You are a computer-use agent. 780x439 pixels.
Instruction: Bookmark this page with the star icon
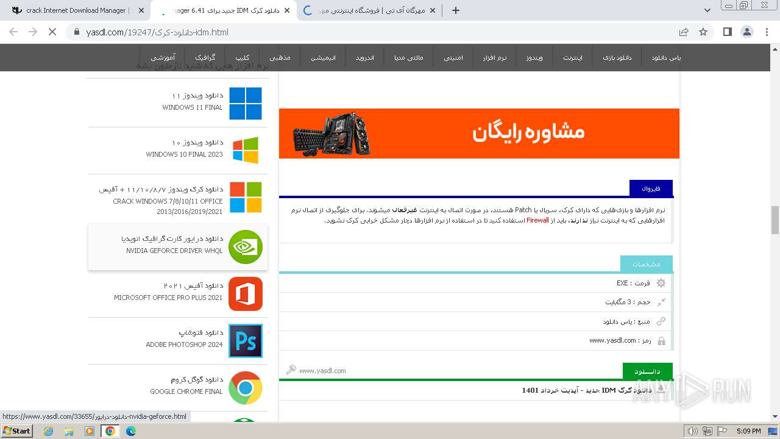pos(703,32)
